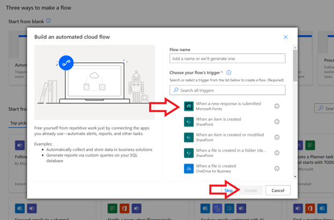Open info icon for Microsoft Forms trigger
The height and width of the screenshot is (220, 334).
click(x=277, y=106)
